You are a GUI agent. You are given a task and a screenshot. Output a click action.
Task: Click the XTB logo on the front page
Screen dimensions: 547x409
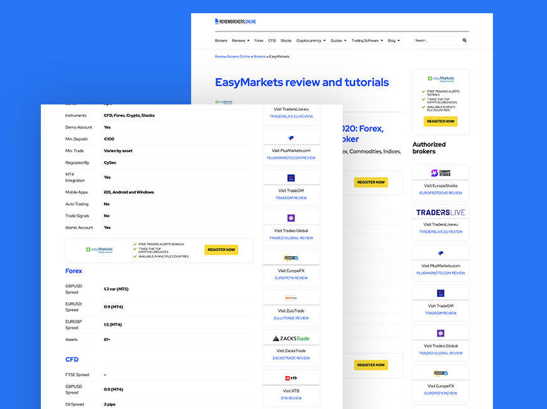(x=291, y=378)
